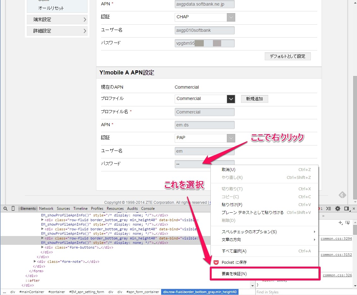This screenshot has width=357, height=295.
Task: Select div.row-fluid.border_bottom_gray.min_height40 breadcrumb item
Action: pyautogui.click(x=200, y=292)
